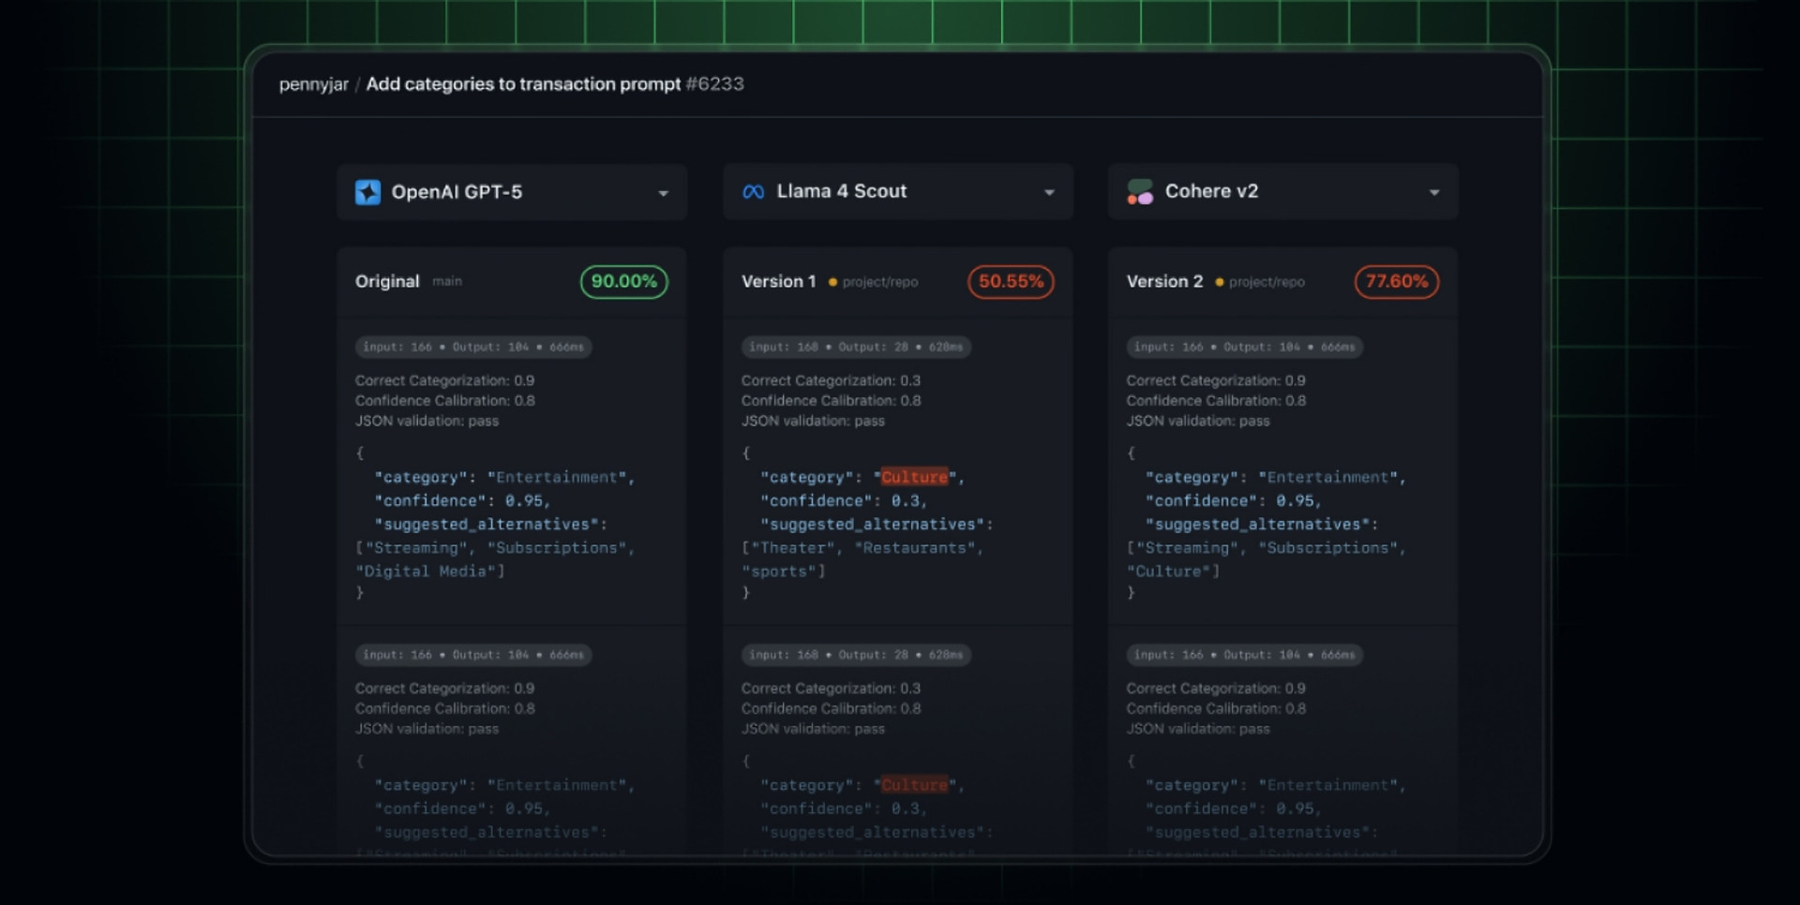Select the Version 2 column heading
The height and width of the screenshot is (905, 1800).
pyautogui.click(x=1164, y=281)
